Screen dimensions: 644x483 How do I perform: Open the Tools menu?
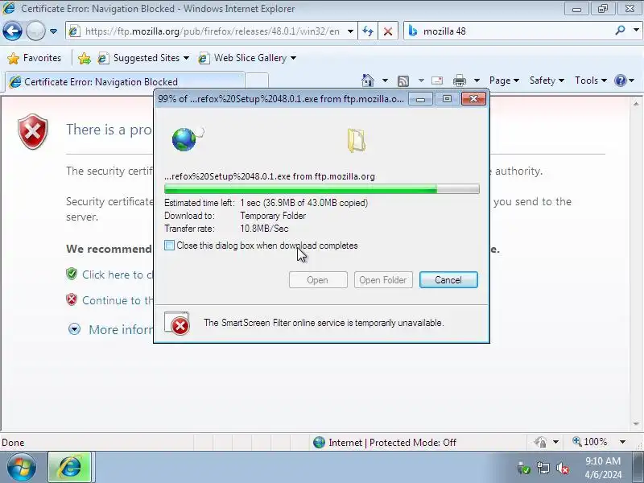(591, 80)
